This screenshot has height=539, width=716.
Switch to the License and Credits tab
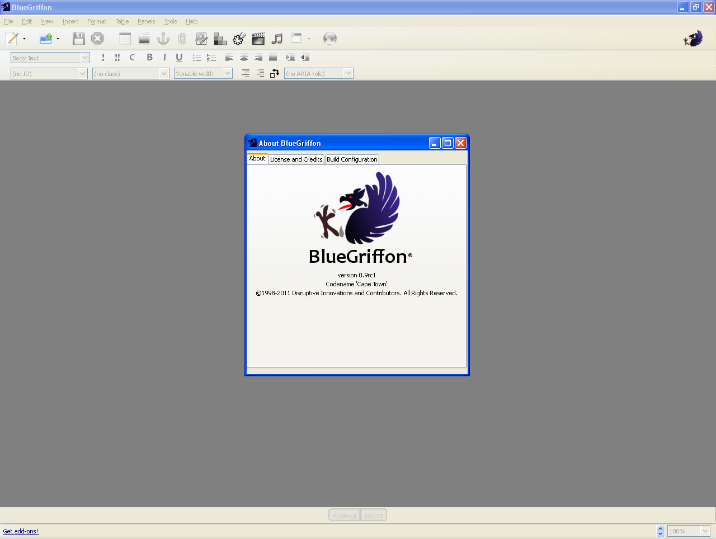pyautogui.click(x=296, y=159)
